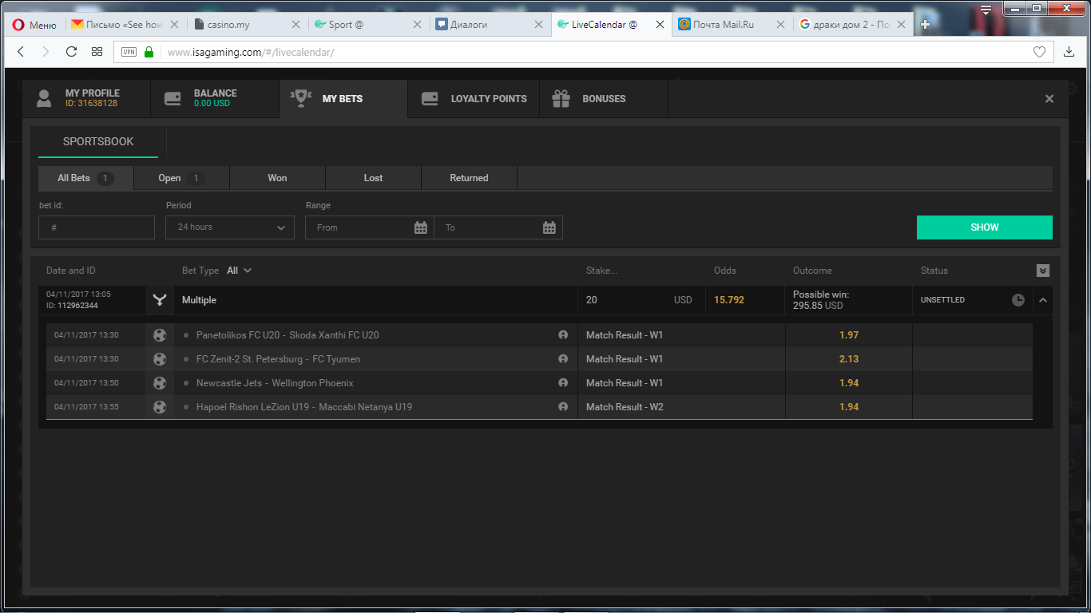Click the bet id input field

tap(97, 227)
